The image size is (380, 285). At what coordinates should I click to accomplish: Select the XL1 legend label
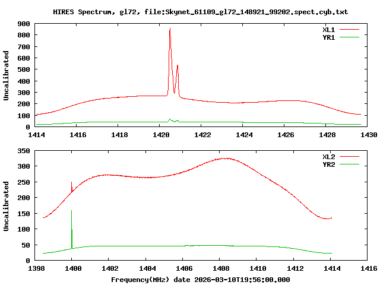point(328,30)
